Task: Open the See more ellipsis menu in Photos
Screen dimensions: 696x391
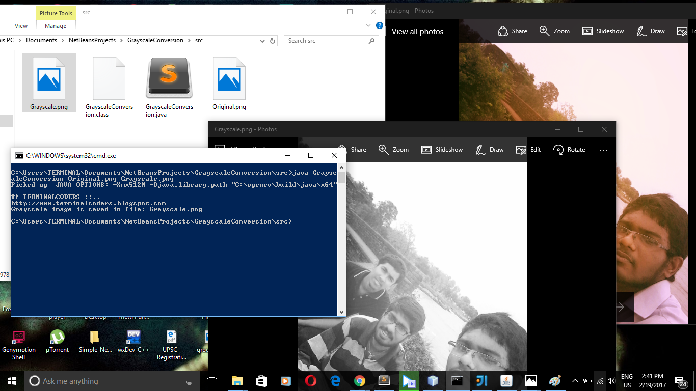Action: pos(604,149)
